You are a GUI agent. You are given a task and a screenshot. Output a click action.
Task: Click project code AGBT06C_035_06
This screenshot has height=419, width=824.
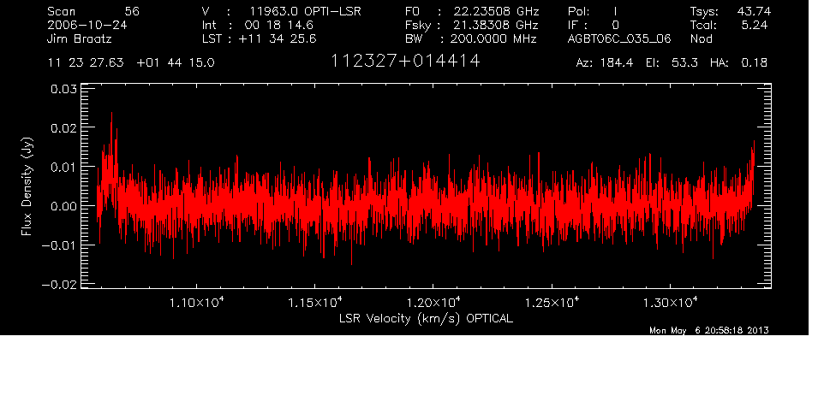(619, 38)
